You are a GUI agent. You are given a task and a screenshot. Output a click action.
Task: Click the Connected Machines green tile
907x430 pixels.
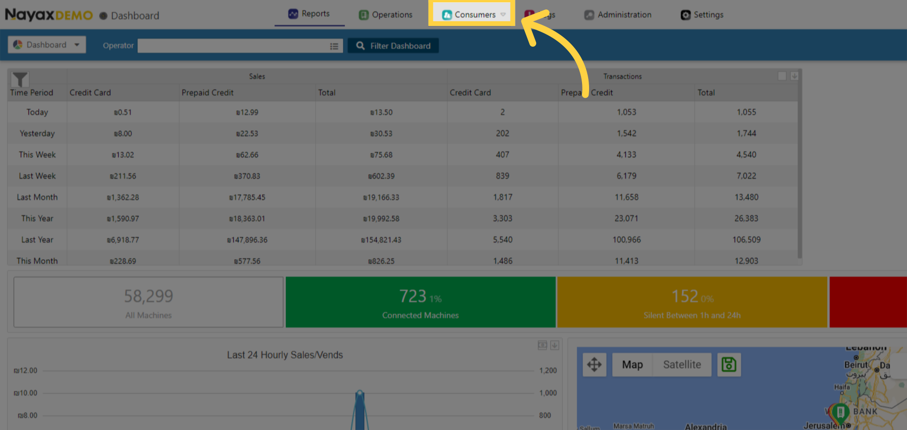click(x=420, y=302)
